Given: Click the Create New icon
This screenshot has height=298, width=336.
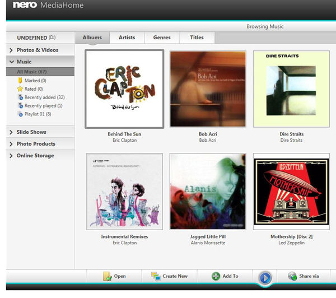Looking at the screenshot, I should (156, 276).
